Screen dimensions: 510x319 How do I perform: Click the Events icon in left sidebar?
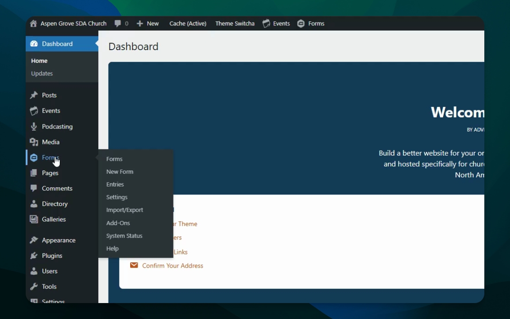34,111
